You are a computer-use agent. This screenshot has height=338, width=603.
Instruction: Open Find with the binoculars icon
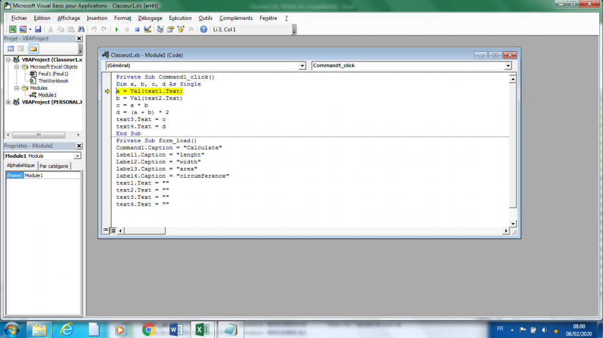click(x=81, y=29)
